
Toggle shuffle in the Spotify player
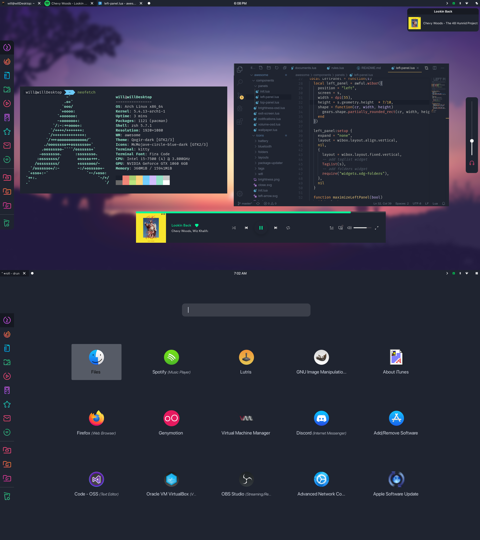234,228
